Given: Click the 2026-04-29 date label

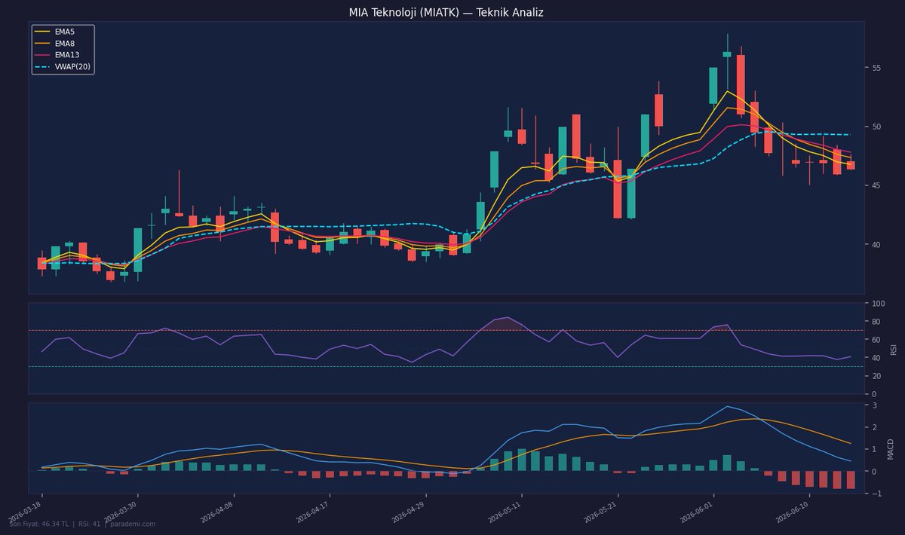Looking at the screenshot, I should click(x=410, y=512).
